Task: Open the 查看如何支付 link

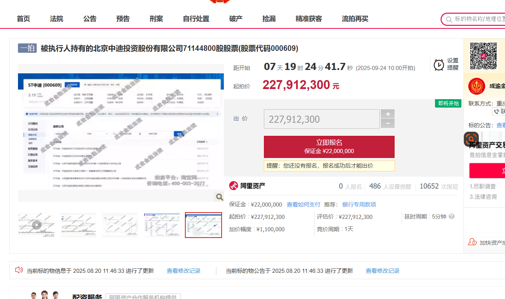Action: pyautogui.click(x=304, y=205)
